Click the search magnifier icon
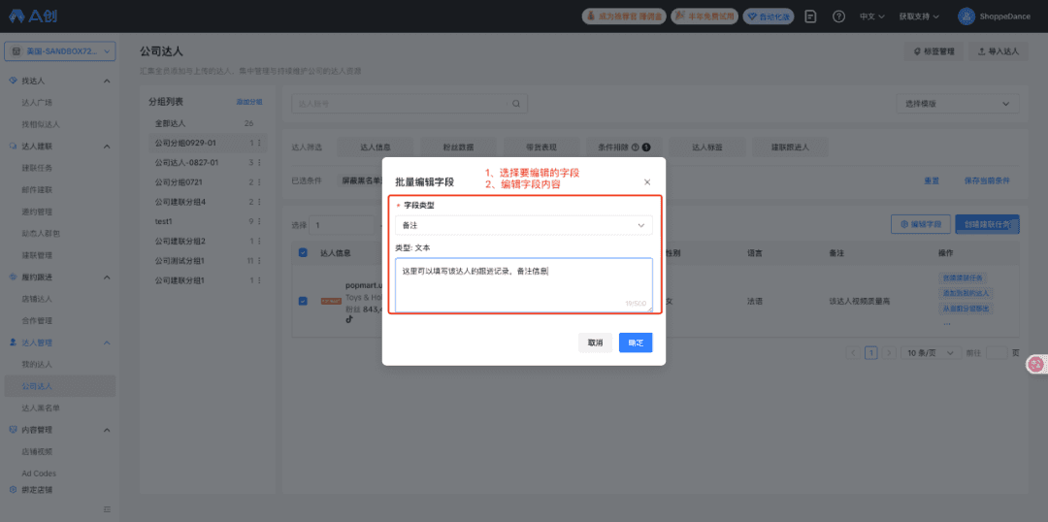 pos(516,104)
